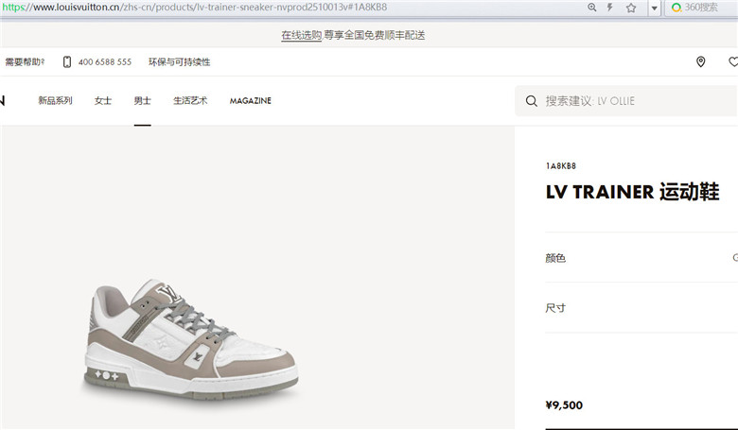This screenshot has height=430, width=738.
Task: Open store locator map pin icon
Action: pos(701,61)
